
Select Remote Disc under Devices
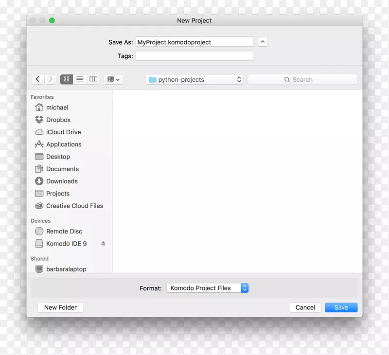pyautogui.click(x=70, y=231)
